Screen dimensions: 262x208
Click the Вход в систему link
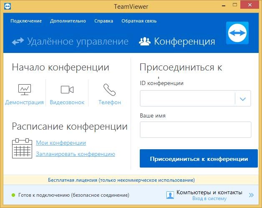click(209, 198)
